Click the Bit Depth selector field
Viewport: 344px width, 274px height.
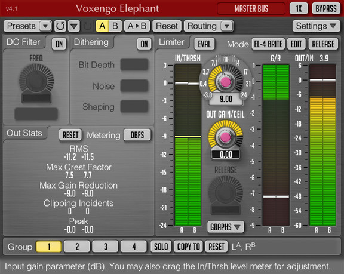[x=134, y=64]
